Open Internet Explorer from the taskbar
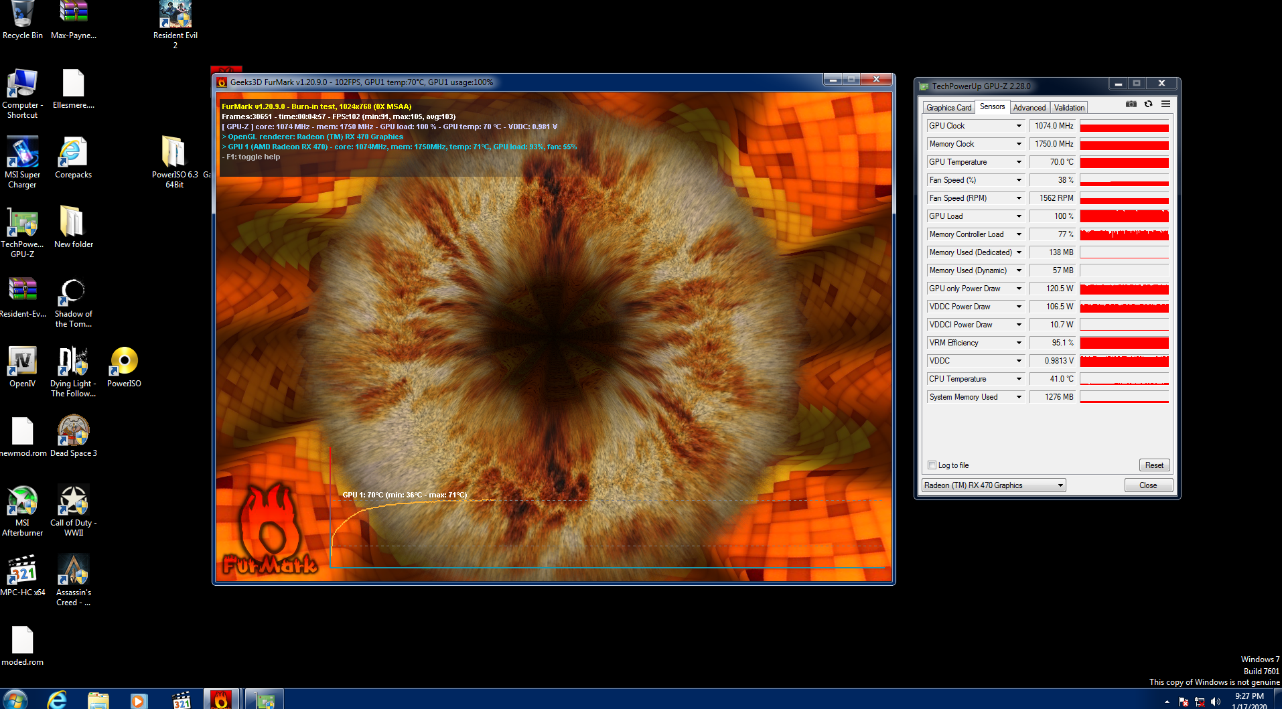Image resolution: width=1282 pixels, height=709 pixels. [x=58, y=700]
